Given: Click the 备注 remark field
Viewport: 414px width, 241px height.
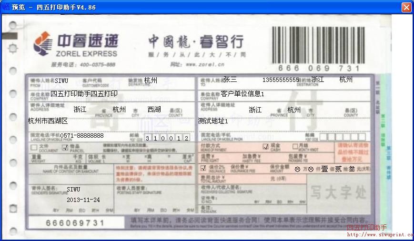Looking at the screenshot, I should 252,209.
